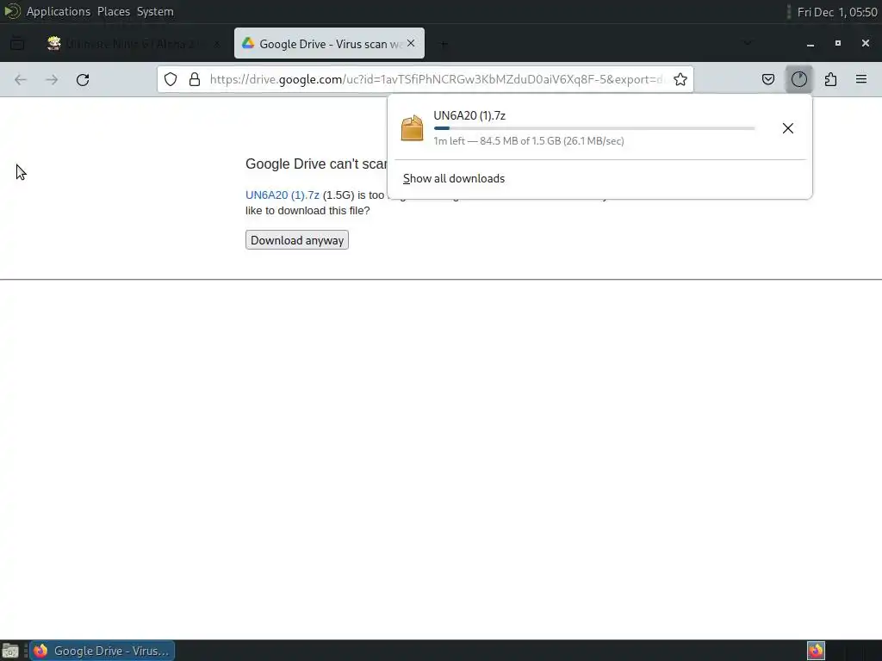This screenshot has height=661, width=882.
Task: Click the Firefox icon in the bottom tray
Action: click(816, 651)
